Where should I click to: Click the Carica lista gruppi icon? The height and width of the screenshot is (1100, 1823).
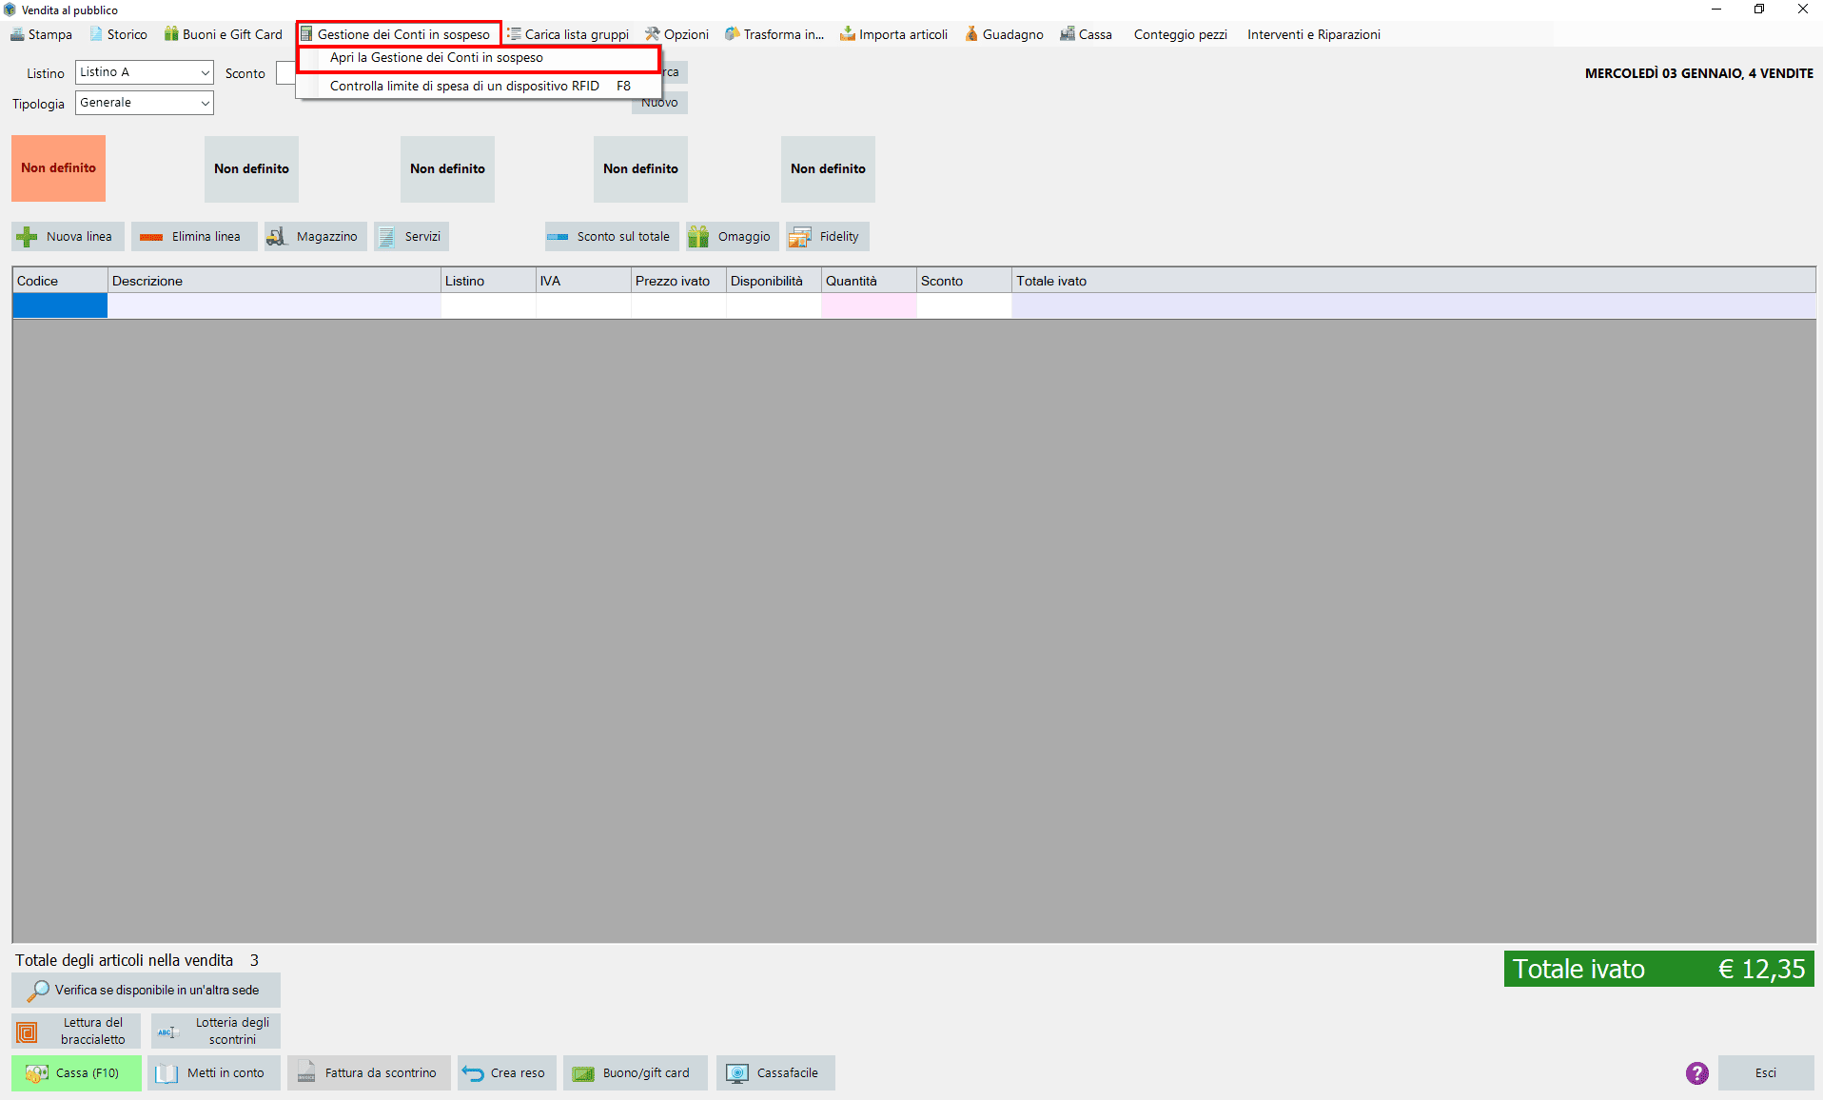pyautogui.click(x=514, y=34)
